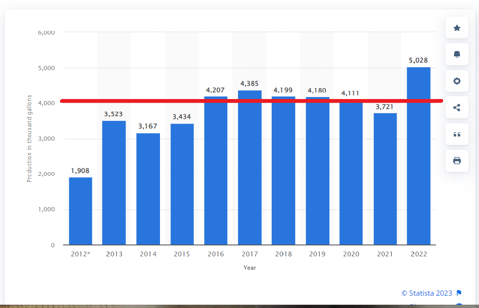The height and width of the screenshot is (308, 479).
Task: Open the bell notification alert icon
Action: click(457, 54)
